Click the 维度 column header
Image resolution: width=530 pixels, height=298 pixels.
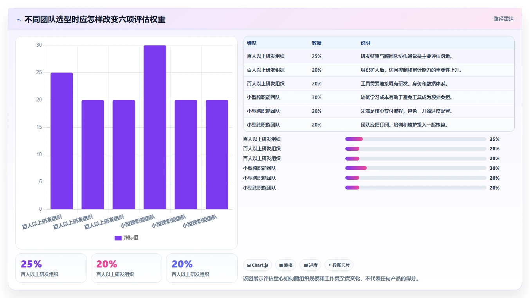[x=252, y=43]
